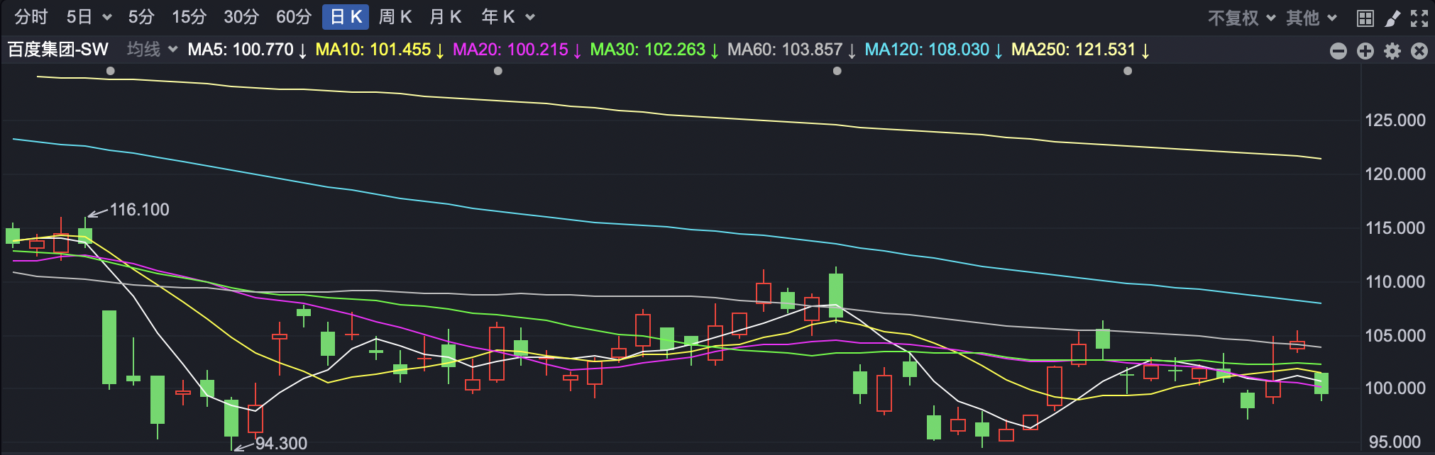Click the circular minus icon

1338,51
